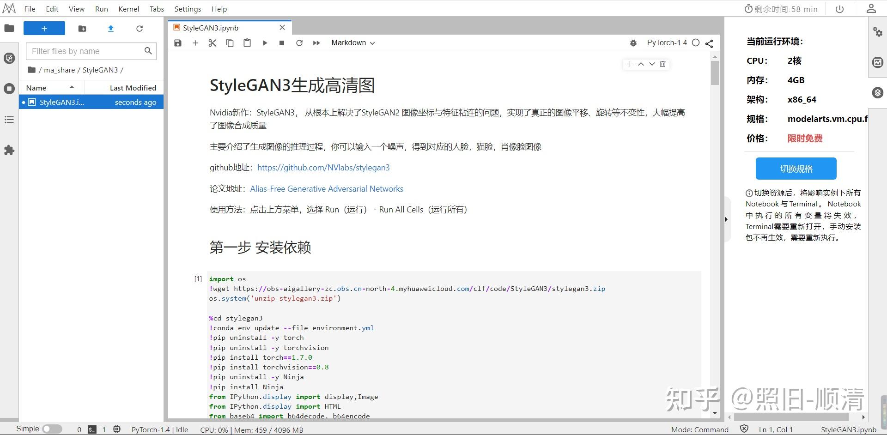Interrupt the kernel using the stop icon
887x435 pixels.
point(282,42)
